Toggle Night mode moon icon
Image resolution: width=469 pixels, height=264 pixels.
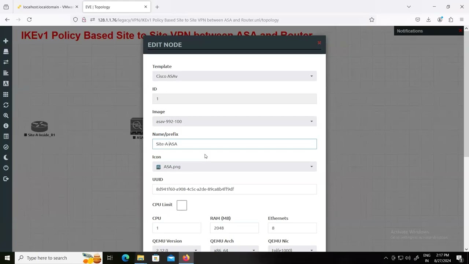6,157
